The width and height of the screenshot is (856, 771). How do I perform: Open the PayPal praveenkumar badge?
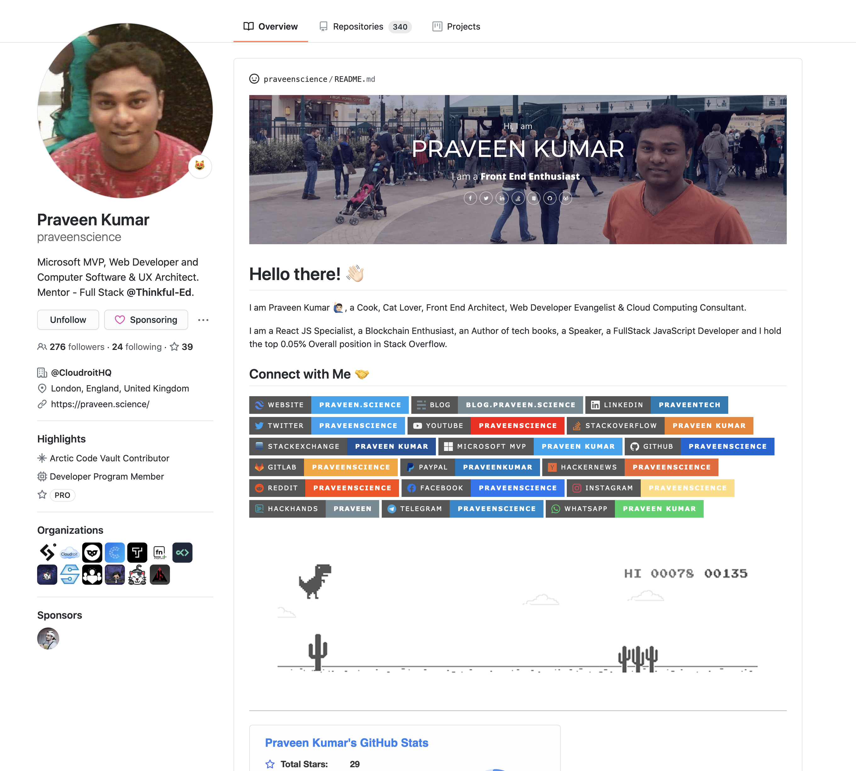click(470, 467)
